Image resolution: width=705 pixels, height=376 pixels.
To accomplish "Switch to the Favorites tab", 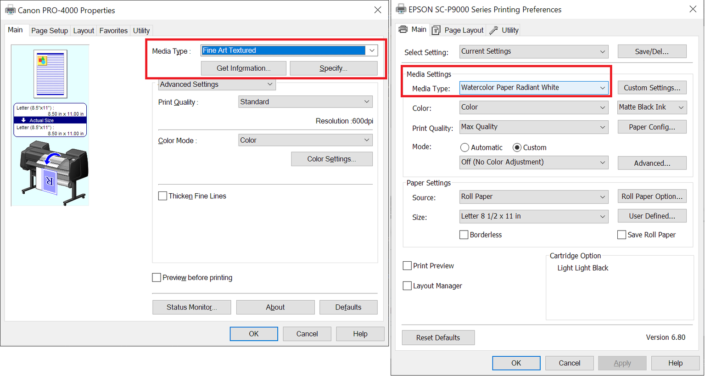I will click(x=113, y=31).
